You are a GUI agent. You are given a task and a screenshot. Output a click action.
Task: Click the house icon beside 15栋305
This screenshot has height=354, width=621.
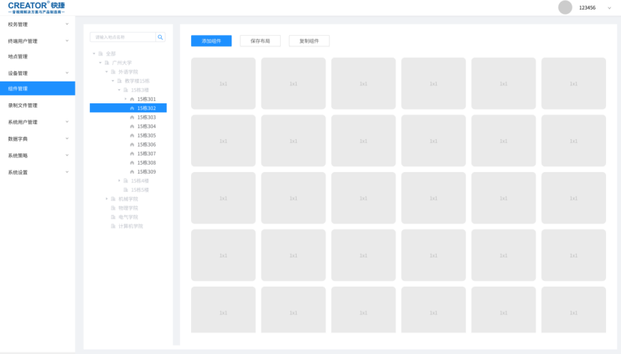click(133, 135)
